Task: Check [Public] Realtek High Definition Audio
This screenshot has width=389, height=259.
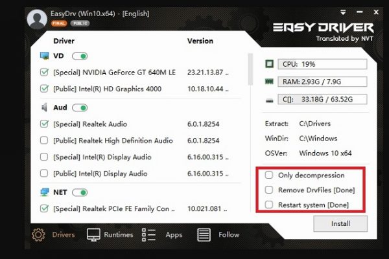Action: [44, 141]
